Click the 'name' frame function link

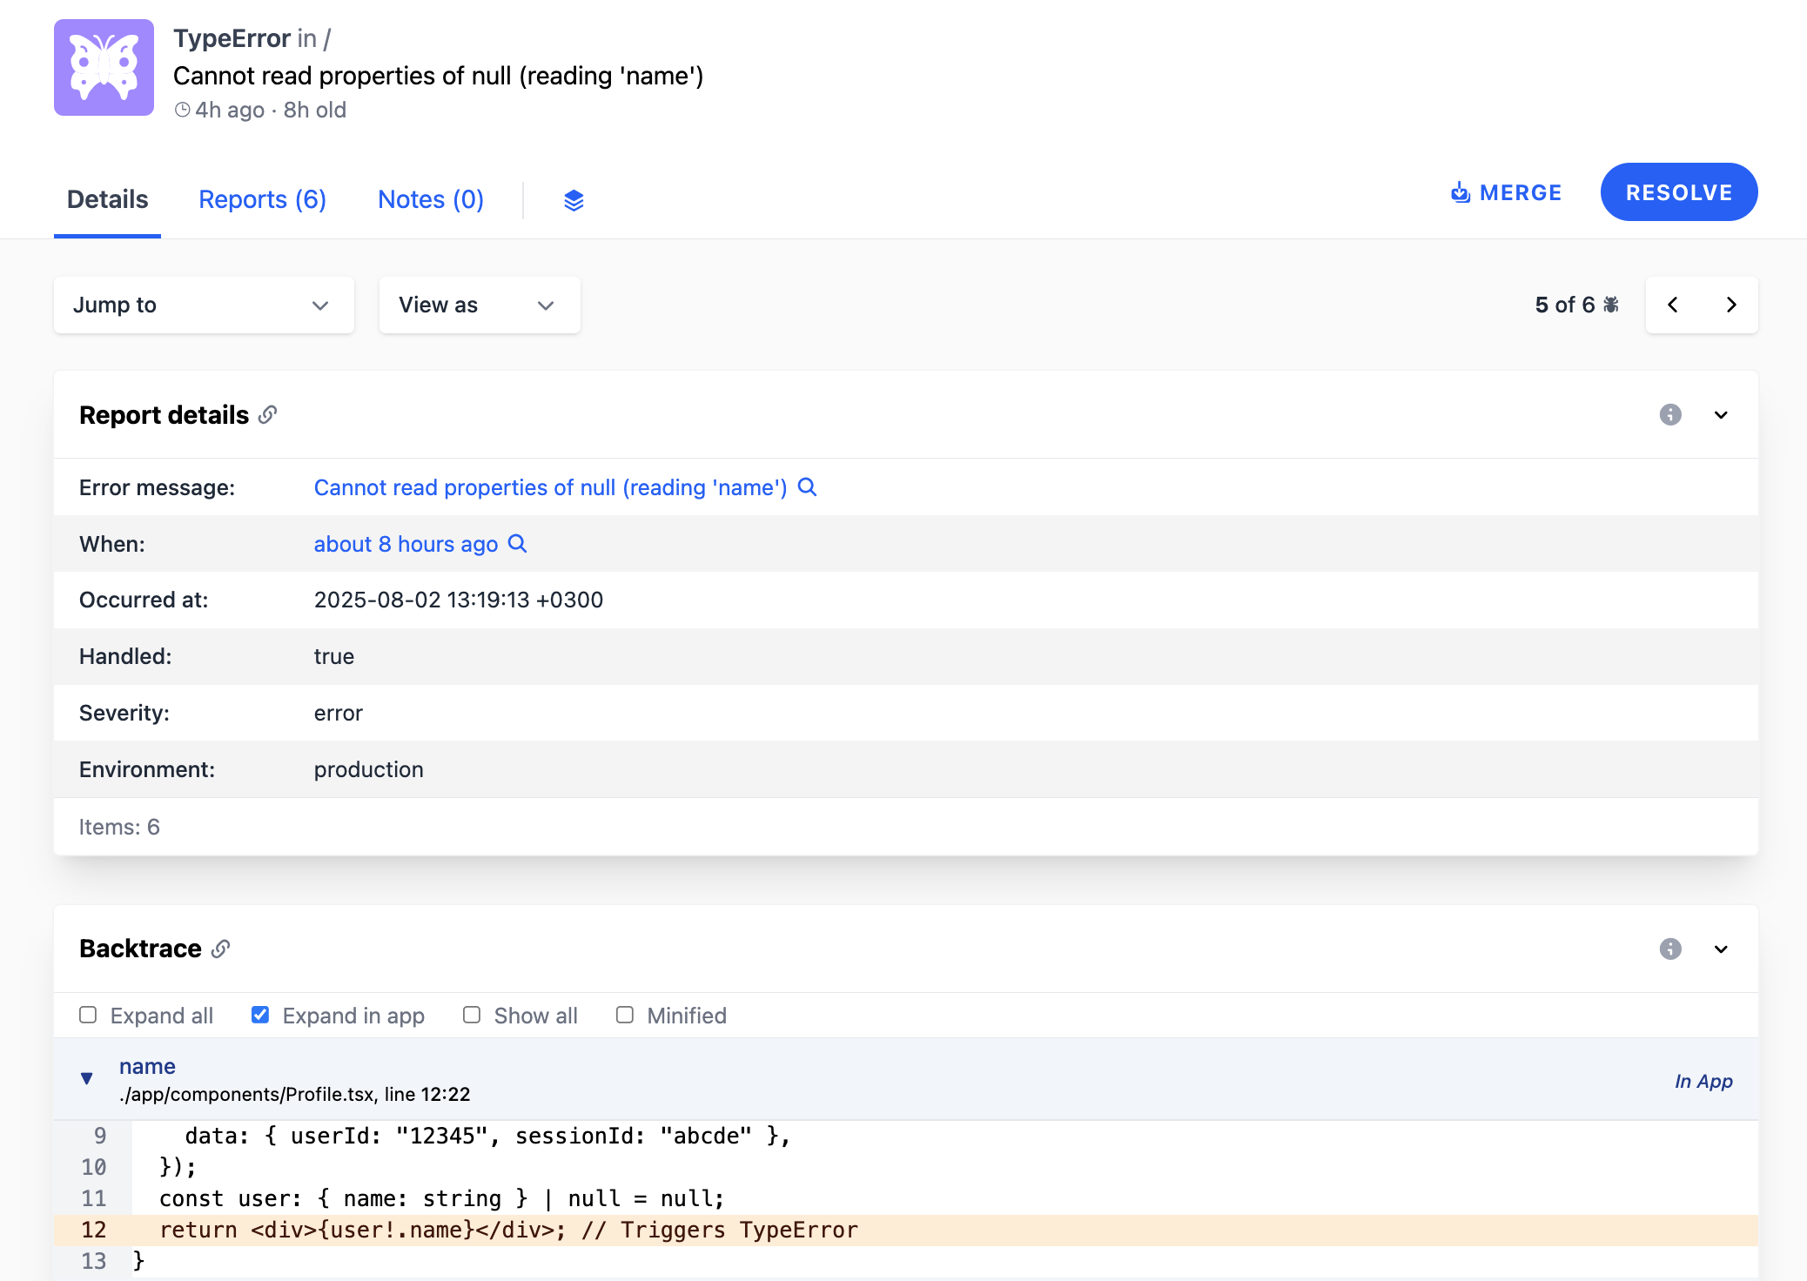click(x=147, y=1066)
